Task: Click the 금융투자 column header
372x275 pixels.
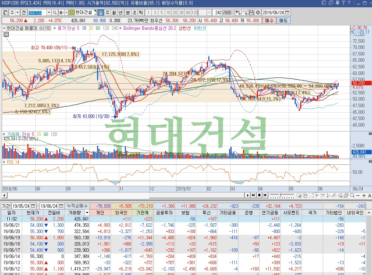Action: pyautogui.click(x=164, y=213)
